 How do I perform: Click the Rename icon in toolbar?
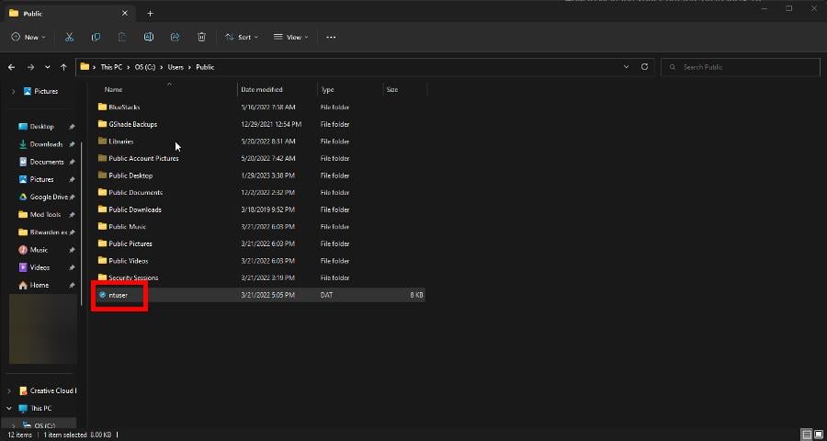tap(148, 37)
